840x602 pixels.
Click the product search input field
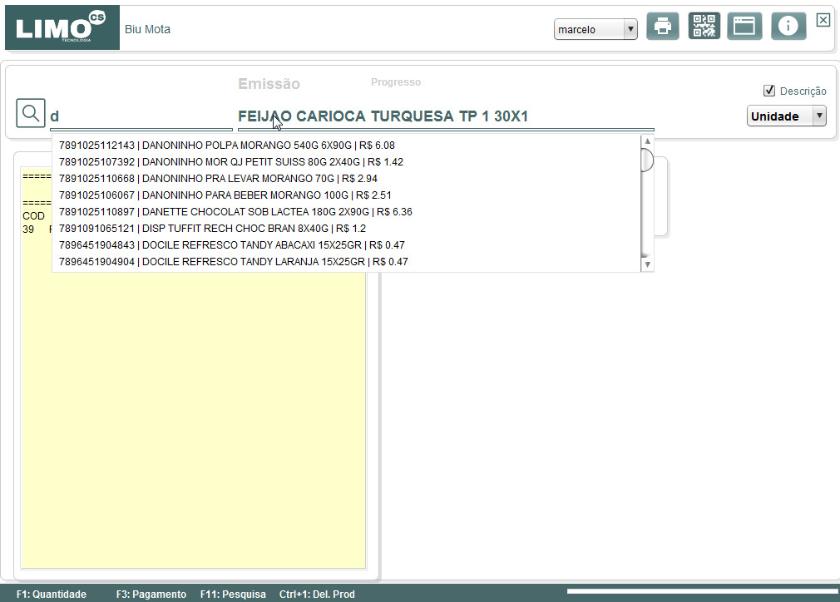coord(141,116)
